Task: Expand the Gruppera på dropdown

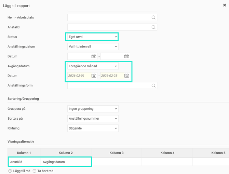Action: pyautogui.click(x=93, y=109)
